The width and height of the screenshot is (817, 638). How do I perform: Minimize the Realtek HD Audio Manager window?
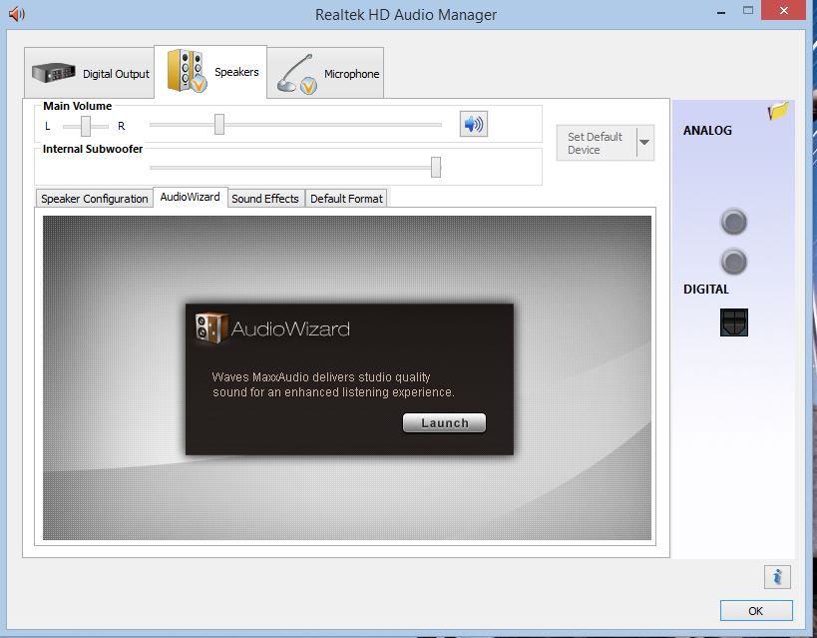click(721, 11)
